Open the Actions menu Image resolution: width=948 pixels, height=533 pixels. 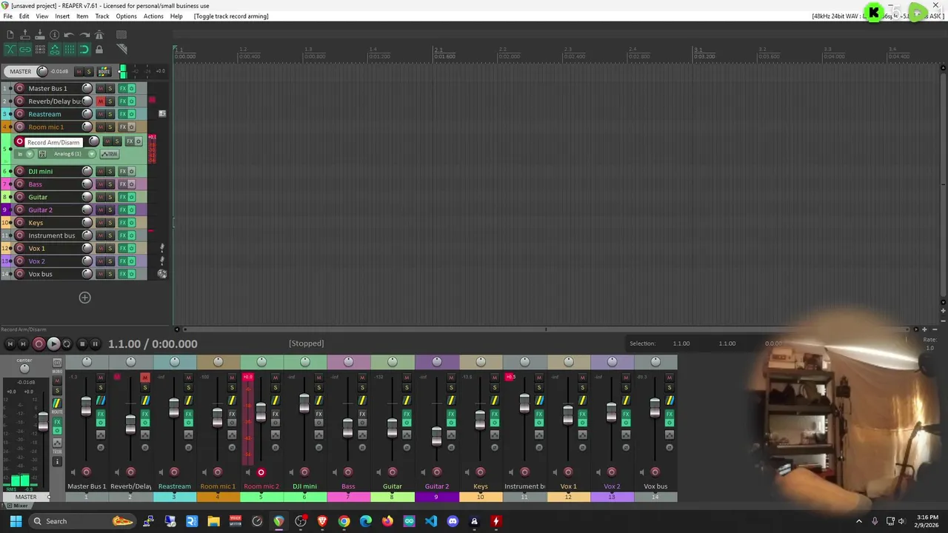click(x=153, y=16)
